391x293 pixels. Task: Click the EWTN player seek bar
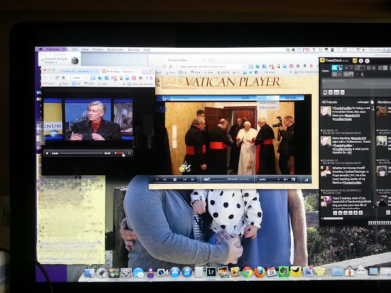coord(81,153)
